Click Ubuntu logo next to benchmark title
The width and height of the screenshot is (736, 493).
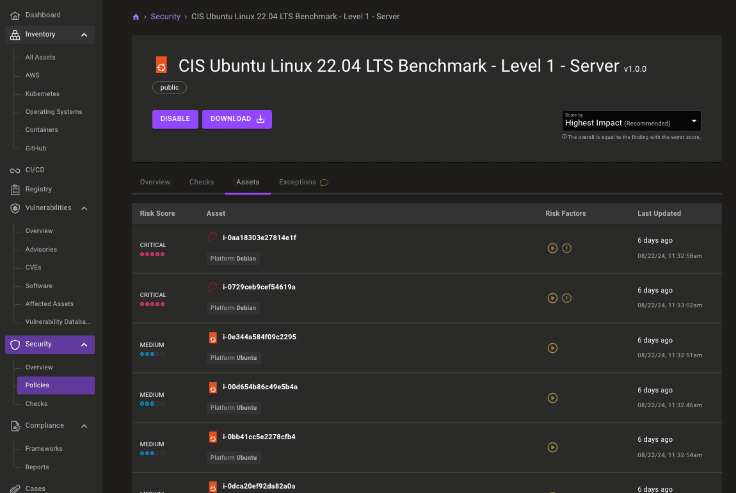[161, 65]
